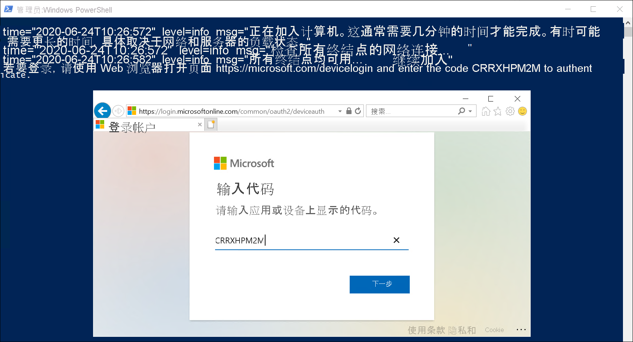The image size is (633, 342).
Task: Close the browser login window
Action: tap(518, 99)
